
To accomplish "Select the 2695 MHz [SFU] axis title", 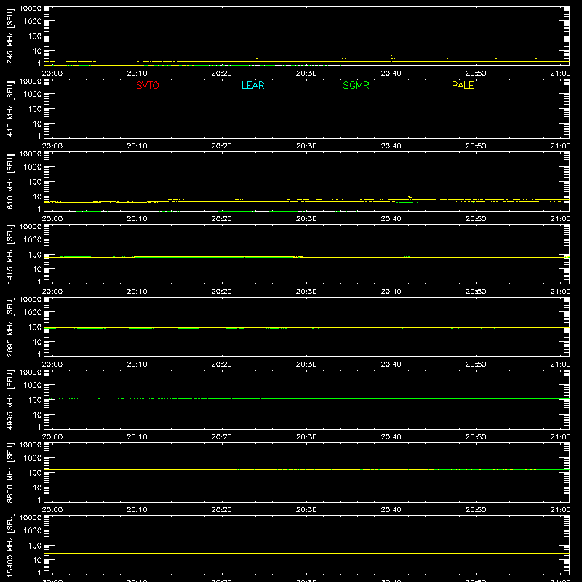I will tap(9, 327).
